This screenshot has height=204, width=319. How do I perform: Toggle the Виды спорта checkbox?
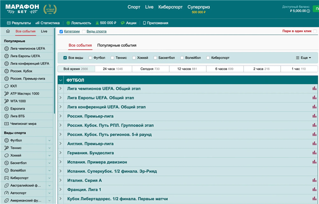(84, 31)
